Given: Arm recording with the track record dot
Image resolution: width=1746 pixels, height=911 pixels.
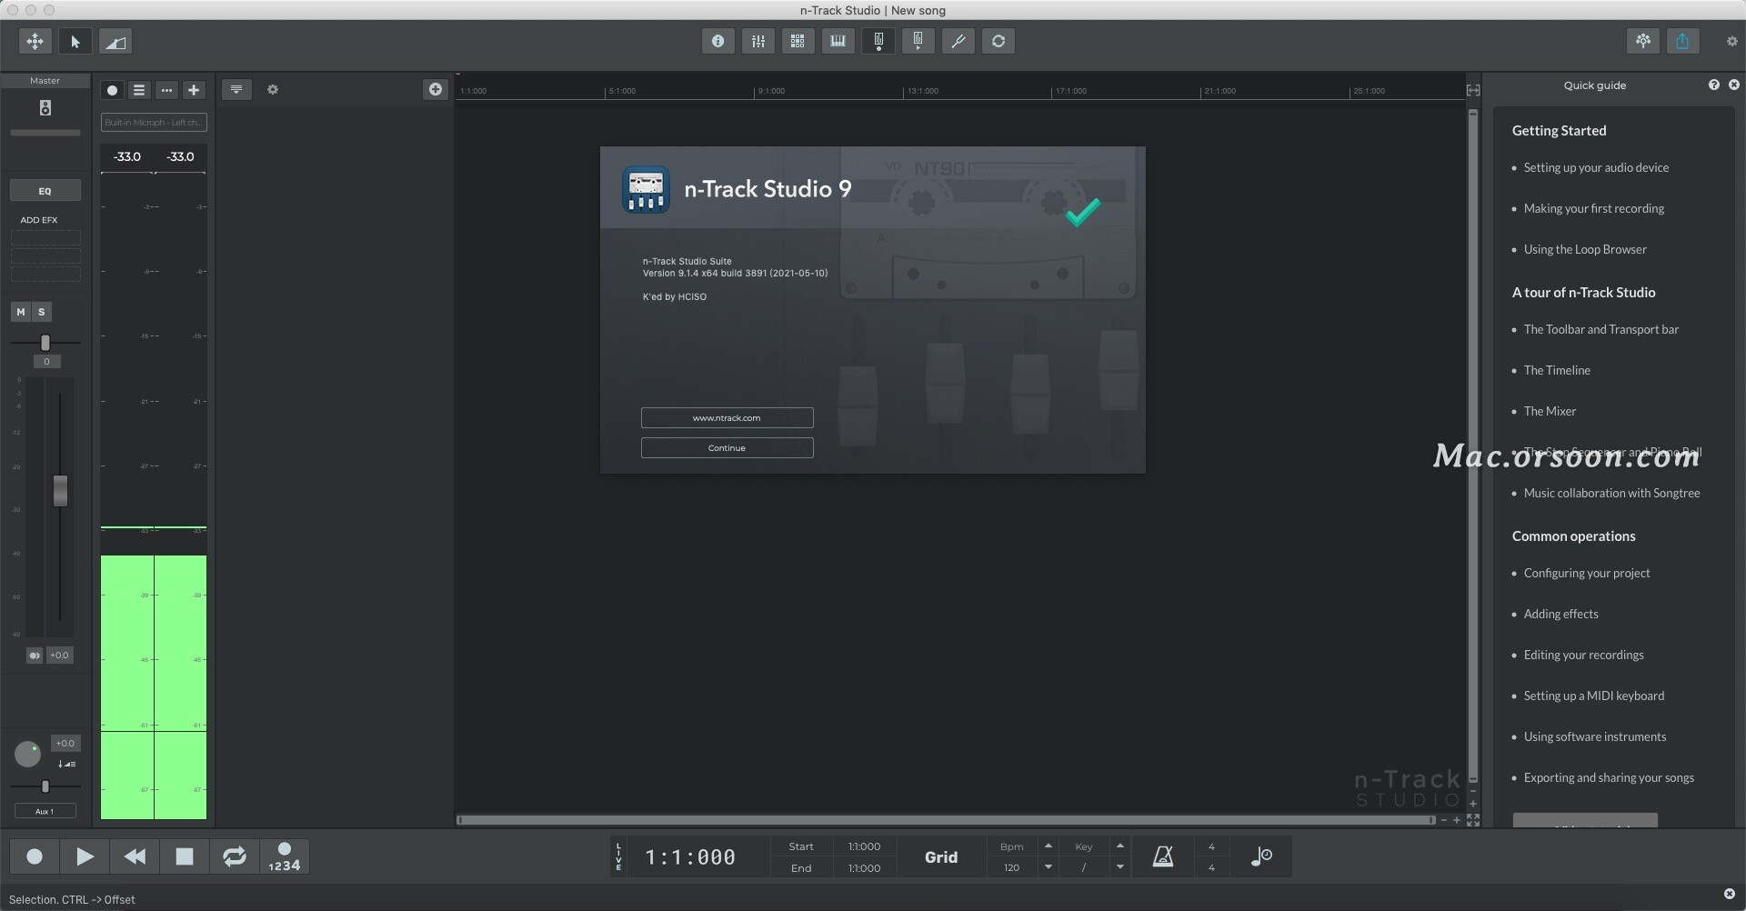Looking at the screenshot, I should pyautogui.click(x=113, y=90).
